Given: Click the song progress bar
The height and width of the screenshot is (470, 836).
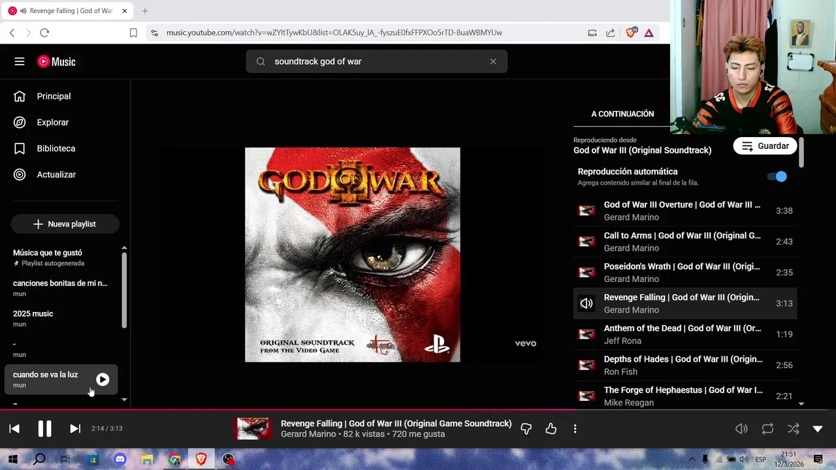Looking at the screenshot, I should click(418, 411).
